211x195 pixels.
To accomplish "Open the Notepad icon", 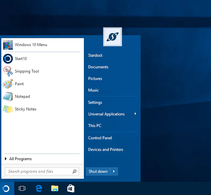I will (8, 97).
